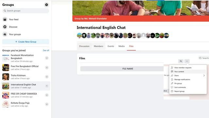Screen dimensions: 209x118
Task: Click the last member avatar in the row
Action: click(166, 36)
